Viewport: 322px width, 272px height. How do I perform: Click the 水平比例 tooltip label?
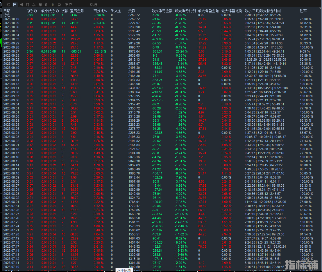pos(124,270)
